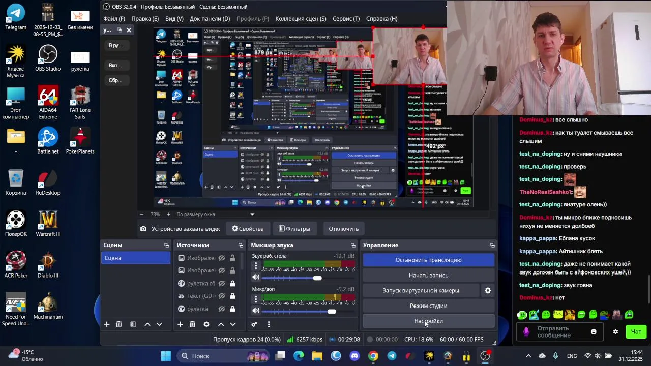Open Battle.net desktop icon

48,141
